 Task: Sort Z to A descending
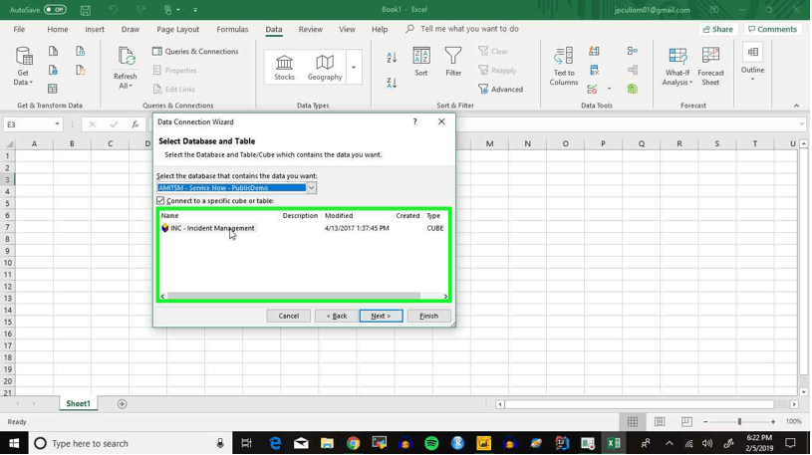[392, 83]
